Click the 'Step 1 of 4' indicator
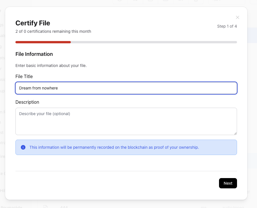 click(227, 26)
